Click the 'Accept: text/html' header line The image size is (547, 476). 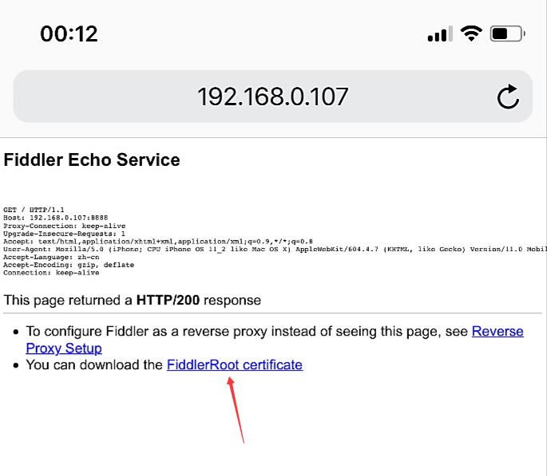tap(158, 242)
